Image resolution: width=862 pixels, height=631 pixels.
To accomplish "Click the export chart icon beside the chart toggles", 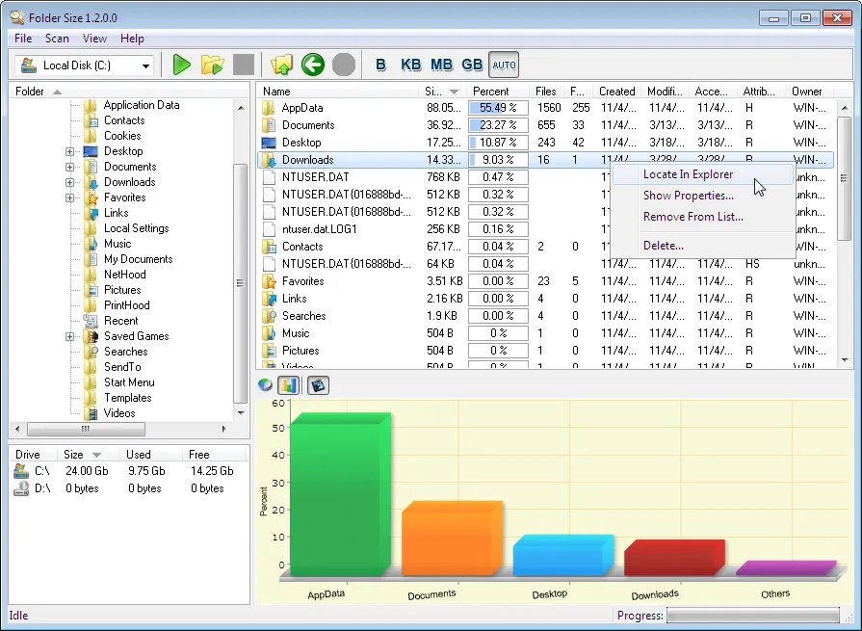I will coord(317,384).
